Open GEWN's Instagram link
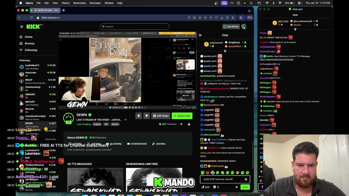 [75, 144]
